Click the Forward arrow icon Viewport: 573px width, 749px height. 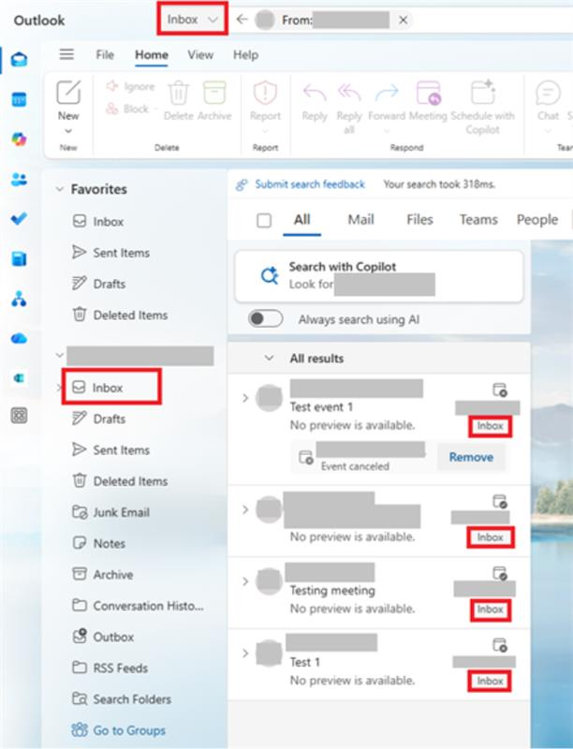coord(387,93)
